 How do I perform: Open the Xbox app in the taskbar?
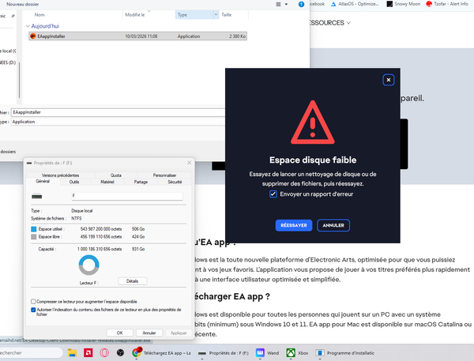click(x=292, y=353)
